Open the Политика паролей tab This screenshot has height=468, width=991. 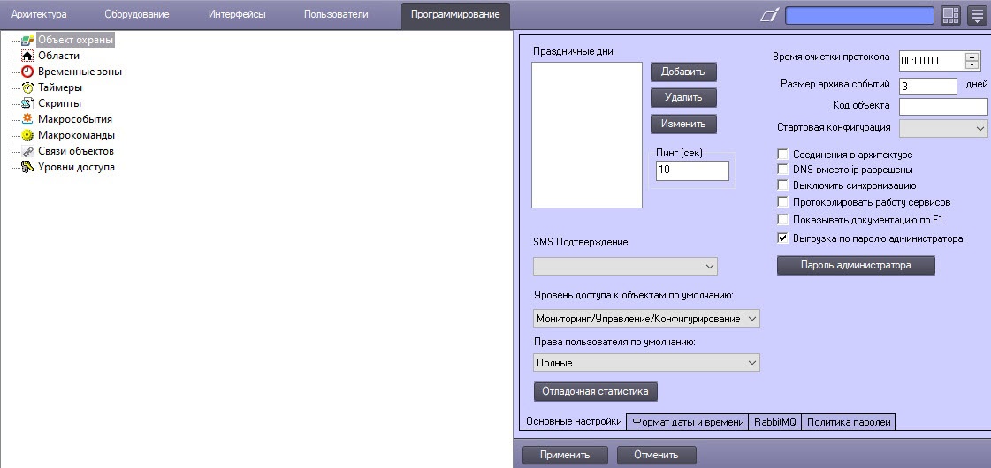tap(849, 422)
